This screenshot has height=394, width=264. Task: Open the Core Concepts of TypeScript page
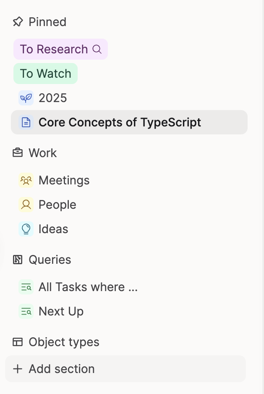pyautogui.click(x=120, y=122)
